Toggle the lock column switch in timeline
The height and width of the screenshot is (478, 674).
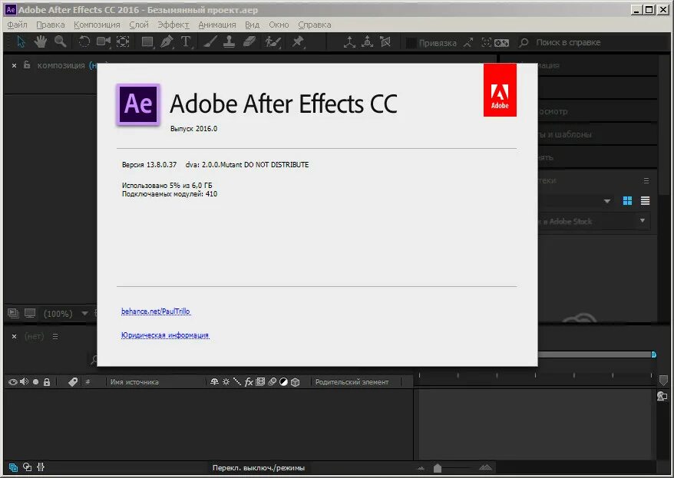pos(47,382)
